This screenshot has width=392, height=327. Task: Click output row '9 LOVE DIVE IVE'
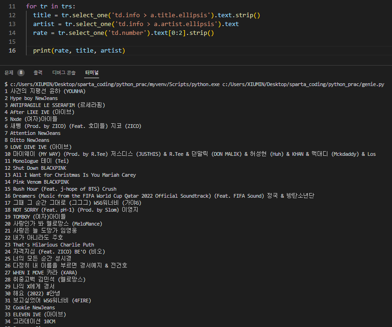pos(38,147)
